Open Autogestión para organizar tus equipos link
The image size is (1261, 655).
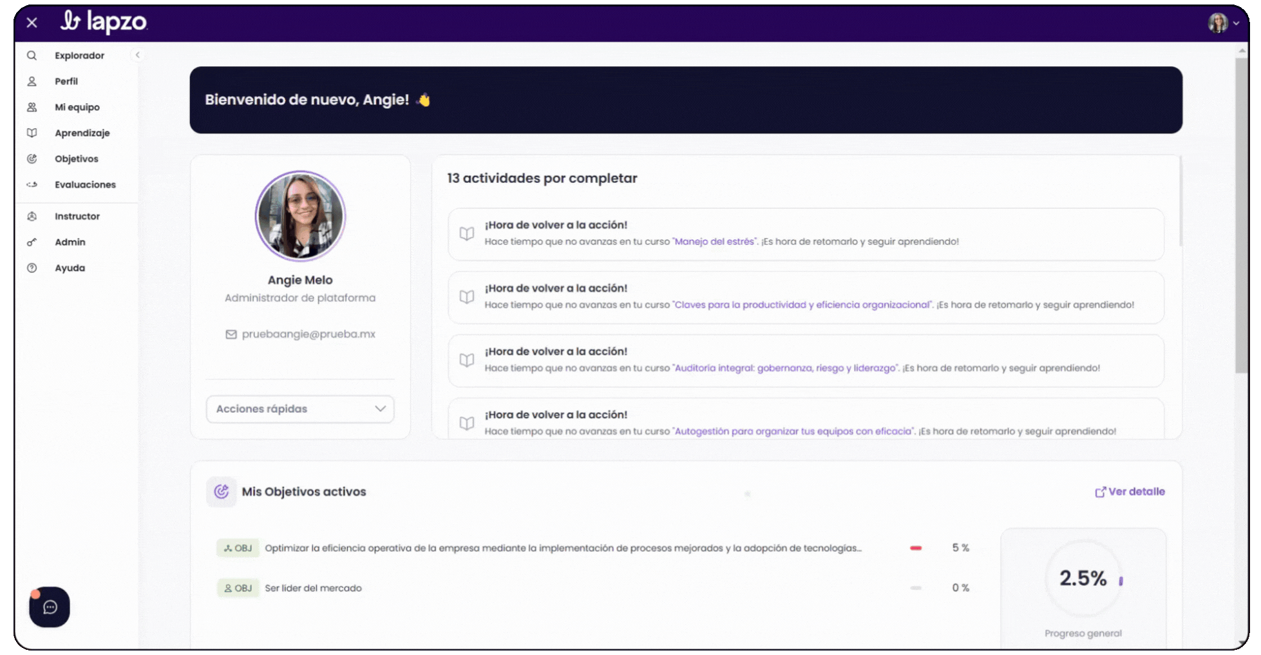click(793, 431)
